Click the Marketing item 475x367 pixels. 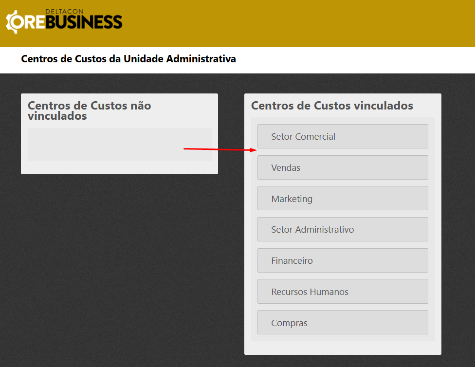point(342,198)
